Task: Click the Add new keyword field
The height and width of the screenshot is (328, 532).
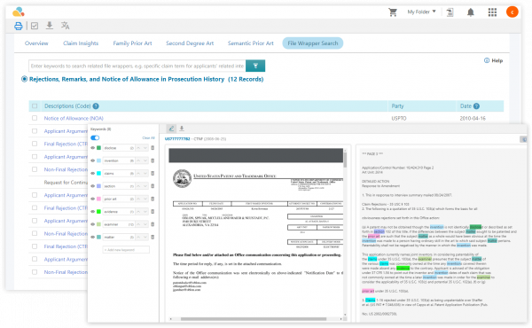Action: point(126,250)
